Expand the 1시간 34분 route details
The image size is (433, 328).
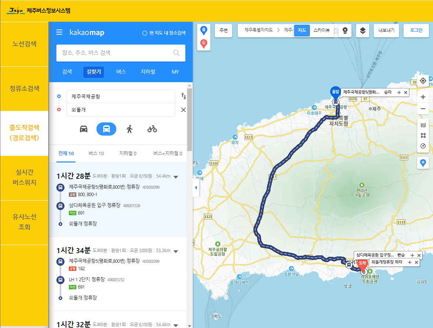click(x=176, y=251)
